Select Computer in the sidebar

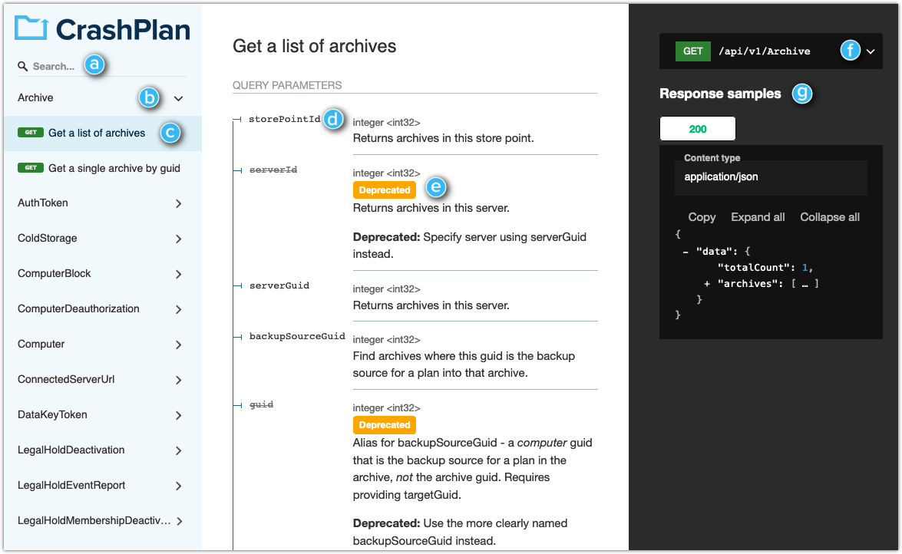pyautogui.click(x=41, y=344)
